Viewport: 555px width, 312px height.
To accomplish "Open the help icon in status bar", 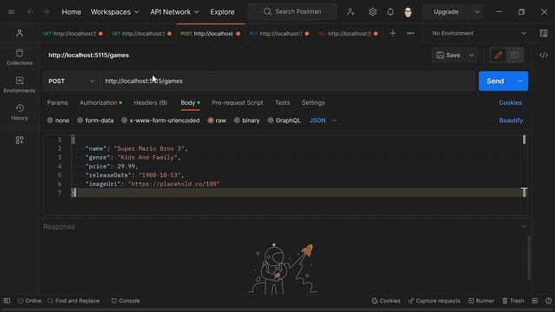I will 548,301.
